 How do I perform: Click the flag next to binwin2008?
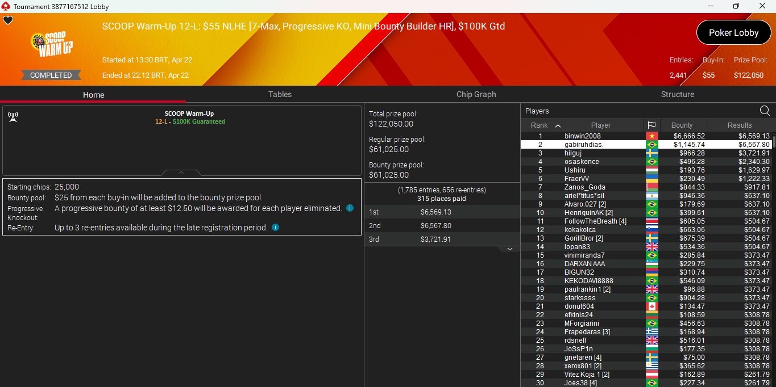[x=651, y=136]
